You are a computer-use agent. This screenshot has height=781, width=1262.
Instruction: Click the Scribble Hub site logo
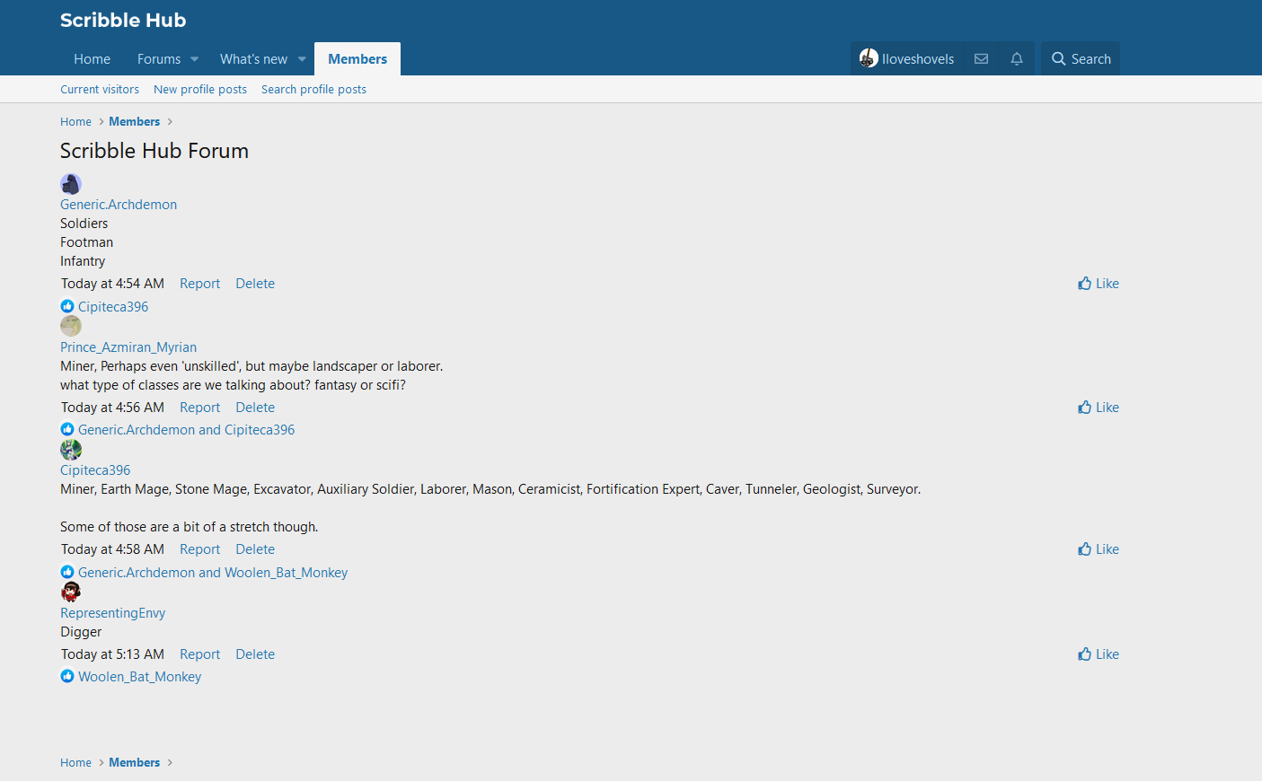[x=123, y=21]
